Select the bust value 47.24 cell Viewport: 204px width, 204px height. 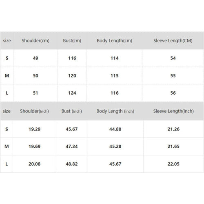[72, 146]
